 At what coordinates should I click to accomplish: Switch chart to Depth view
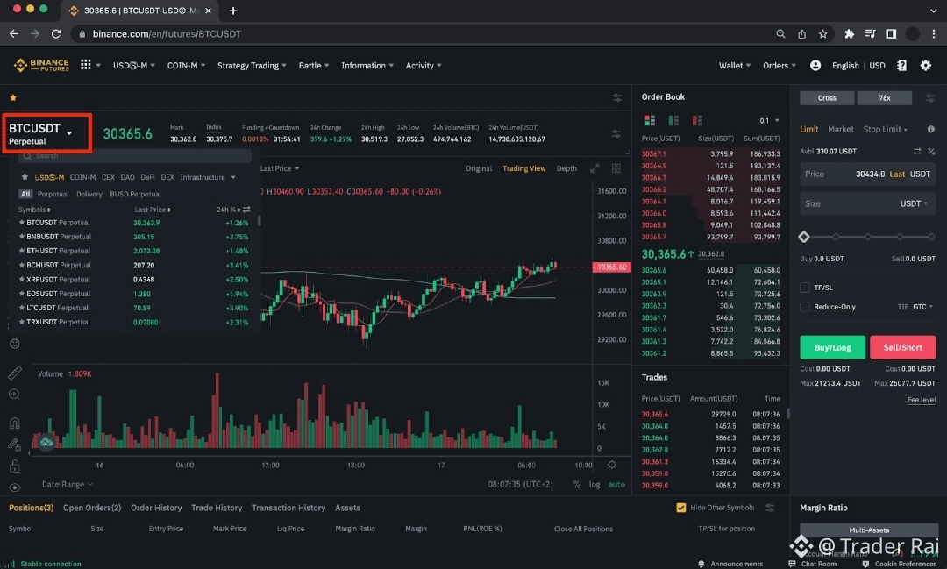tap(566, 168)
